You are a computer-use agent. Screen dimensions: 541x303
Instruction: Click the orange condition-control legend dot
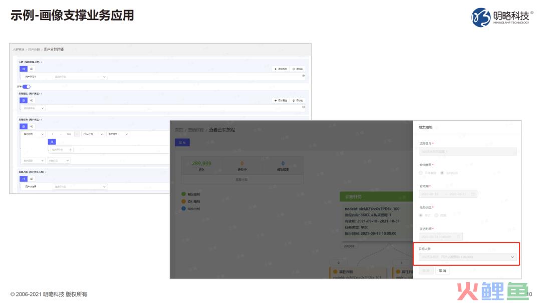(x=183, y=201)
